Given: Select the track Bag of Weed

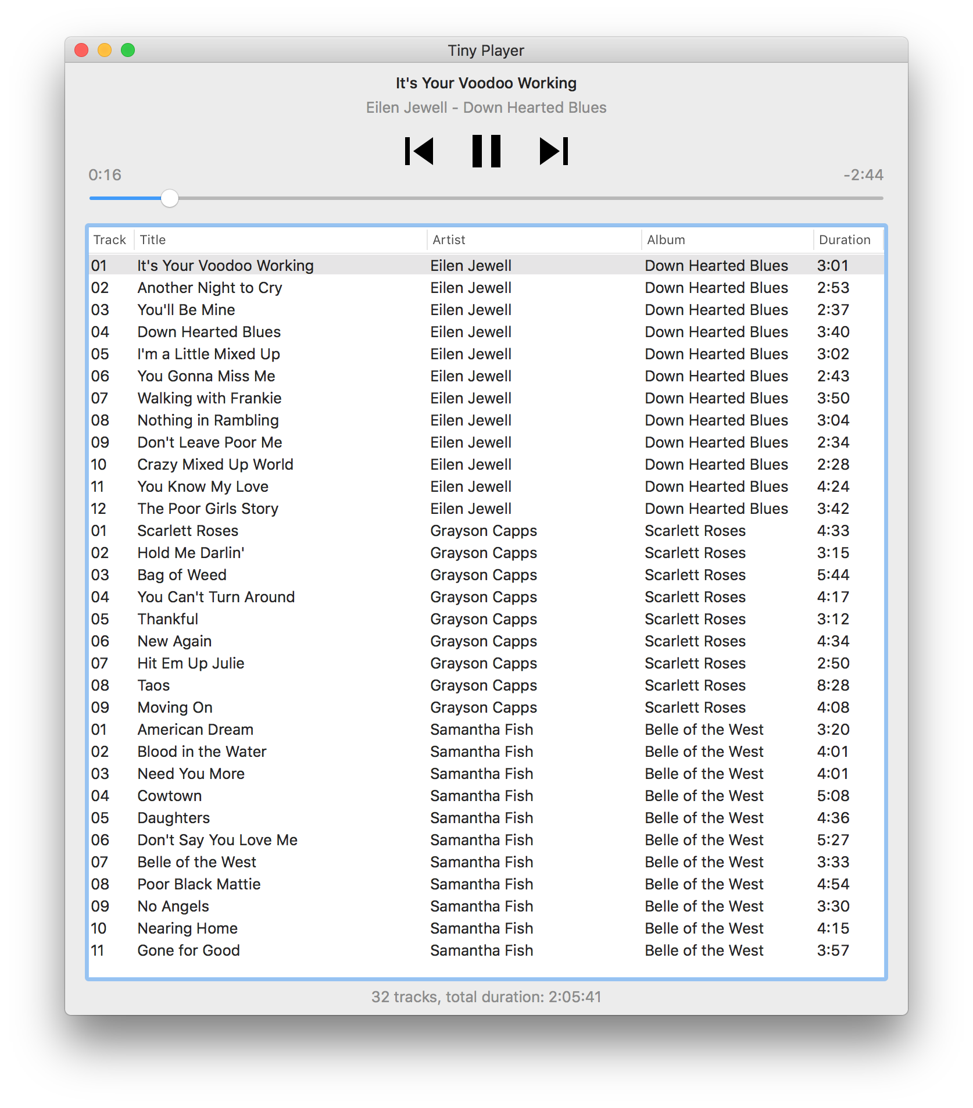Looking at the screenshot, I should pos(182,575).
